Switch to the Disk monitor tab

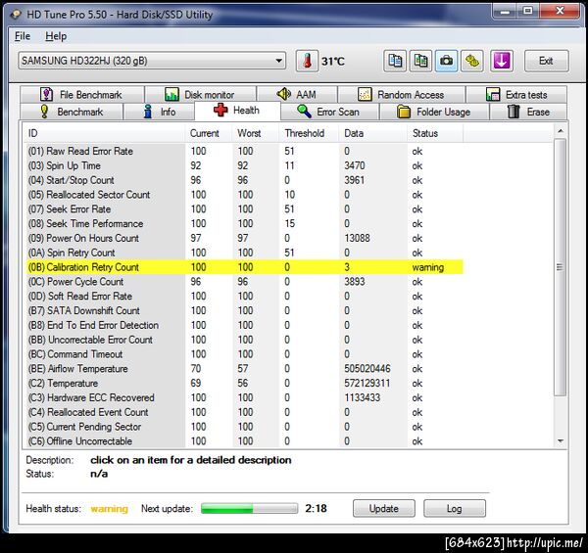coord(200,94)
